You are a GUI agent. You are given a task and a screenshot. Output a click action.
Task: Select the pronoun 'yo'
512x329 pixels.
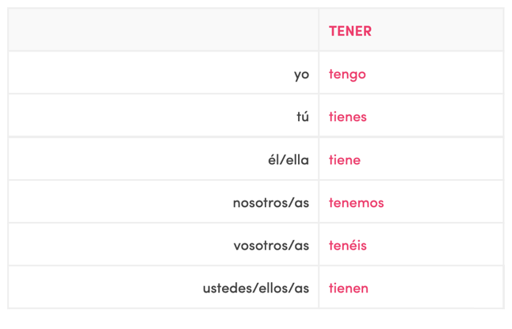pos(301,74)
